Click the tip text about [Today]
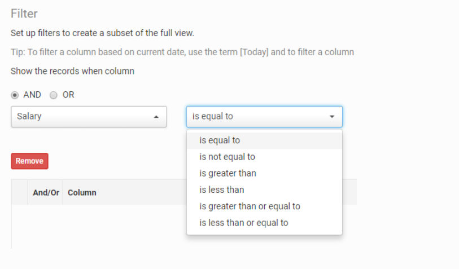The height and width of the screenshot is (269, 459). pos(182,52)
